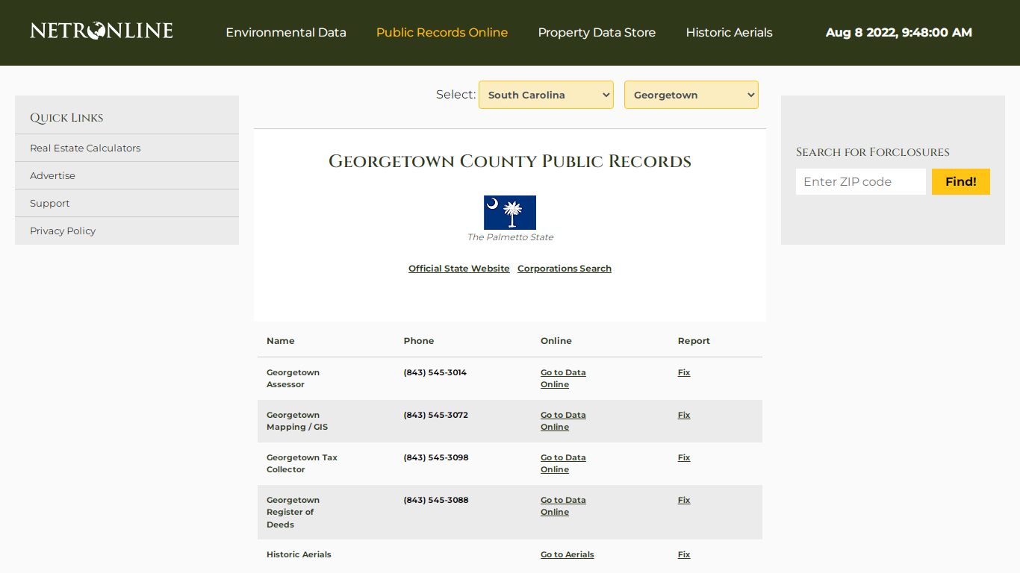The width and height of the screenshot is (1020, 573).
Task: Click the Online column header
Action: coord(556,341)
